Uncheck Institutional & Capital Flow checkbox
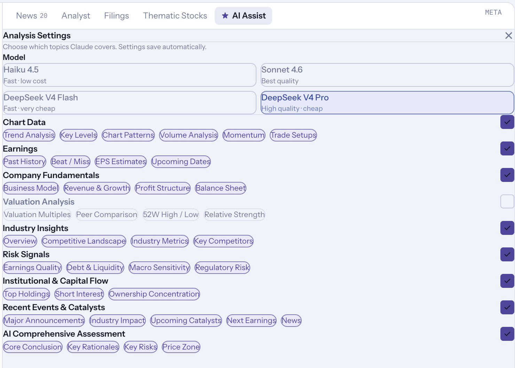515x368 pixels. click(507, 281)
